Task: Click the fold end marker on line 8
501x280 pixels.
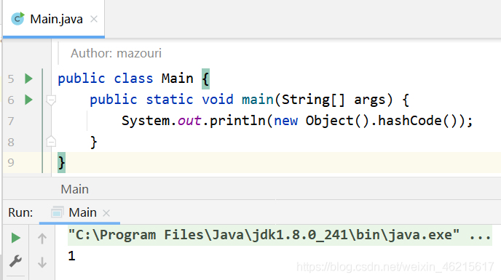Action: pos(51,141)
